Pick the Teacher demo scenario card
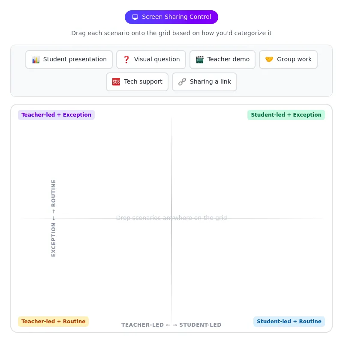The width and height of the screenshot is (343, 343). pos(223,60)
